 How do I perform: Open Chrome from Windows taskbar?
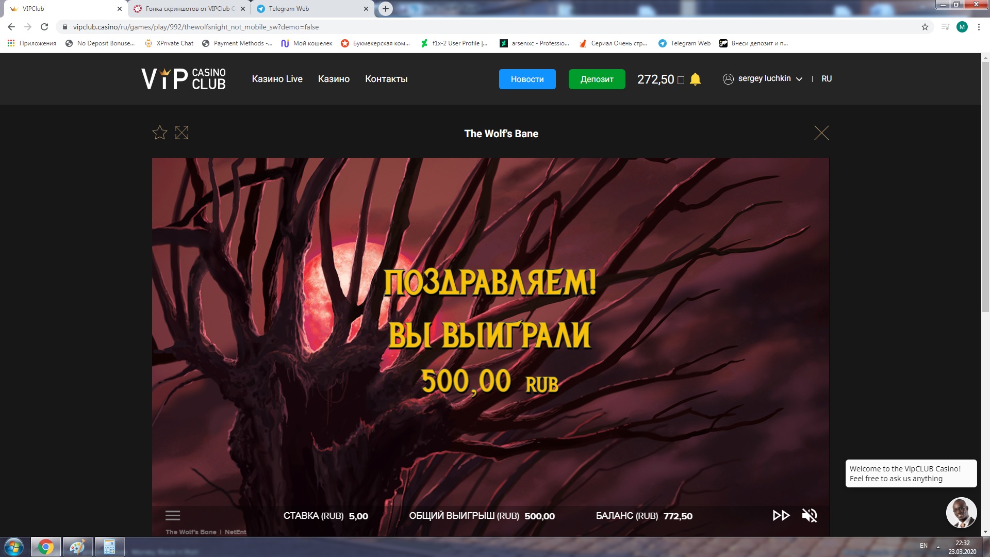pos(46,547)
